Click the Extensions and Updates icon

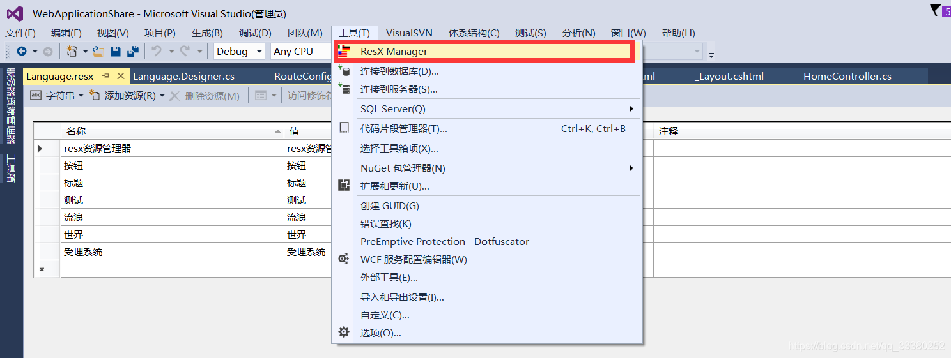pyautogui.click(x=344, y=186)
